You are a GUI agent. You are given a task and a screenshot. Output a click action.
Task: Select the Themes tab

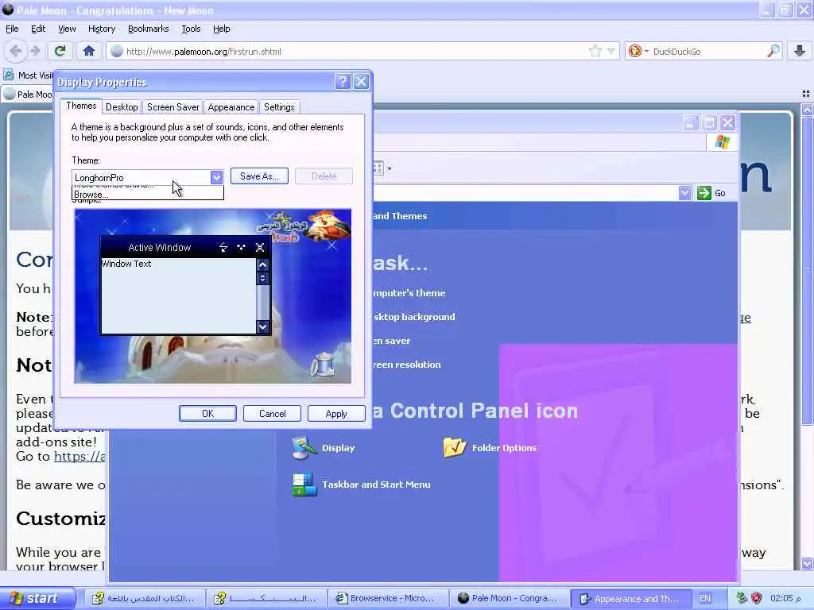81,106
